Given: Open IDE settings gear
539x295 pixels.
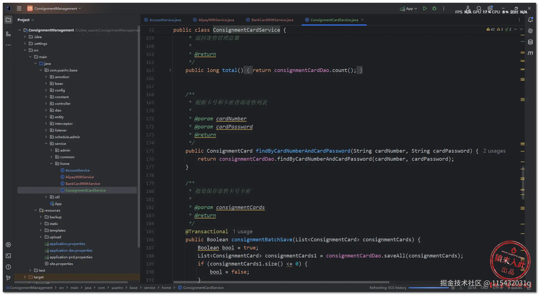Looking at the screenshot, I should tap(490, 9).
